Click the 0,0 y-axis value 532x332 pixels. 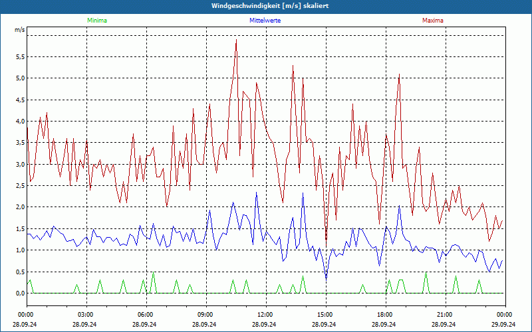[x=21, y=293]
